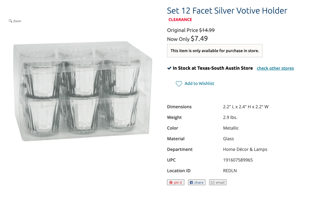Click the Add to Wishlist text

pos(199,83)
